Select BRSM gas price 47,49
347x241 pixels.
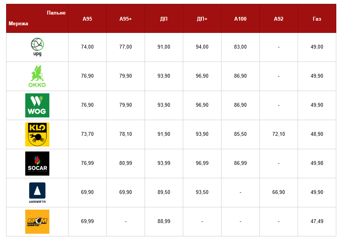[317, 221]
